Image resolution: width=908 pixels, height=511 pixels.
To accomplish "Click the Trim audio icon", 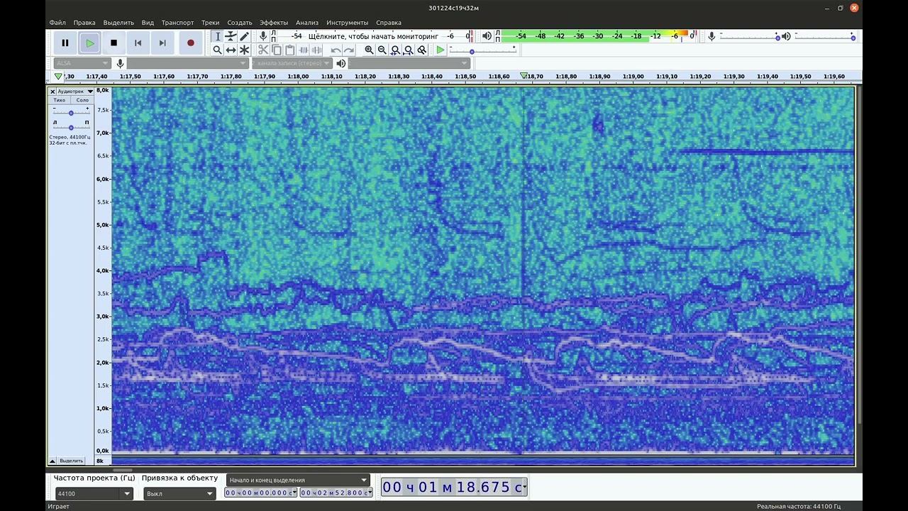I will 304,50.
